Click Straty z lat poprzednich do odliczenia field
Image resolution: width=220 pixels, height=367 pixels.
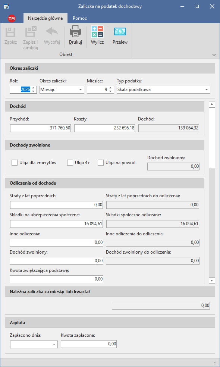[153, 205]
